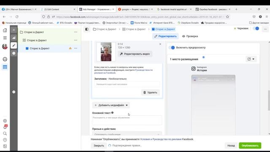Click the page vertical scrollbar thumb
The image size is (270, 152).
click(x=269, y=100)
